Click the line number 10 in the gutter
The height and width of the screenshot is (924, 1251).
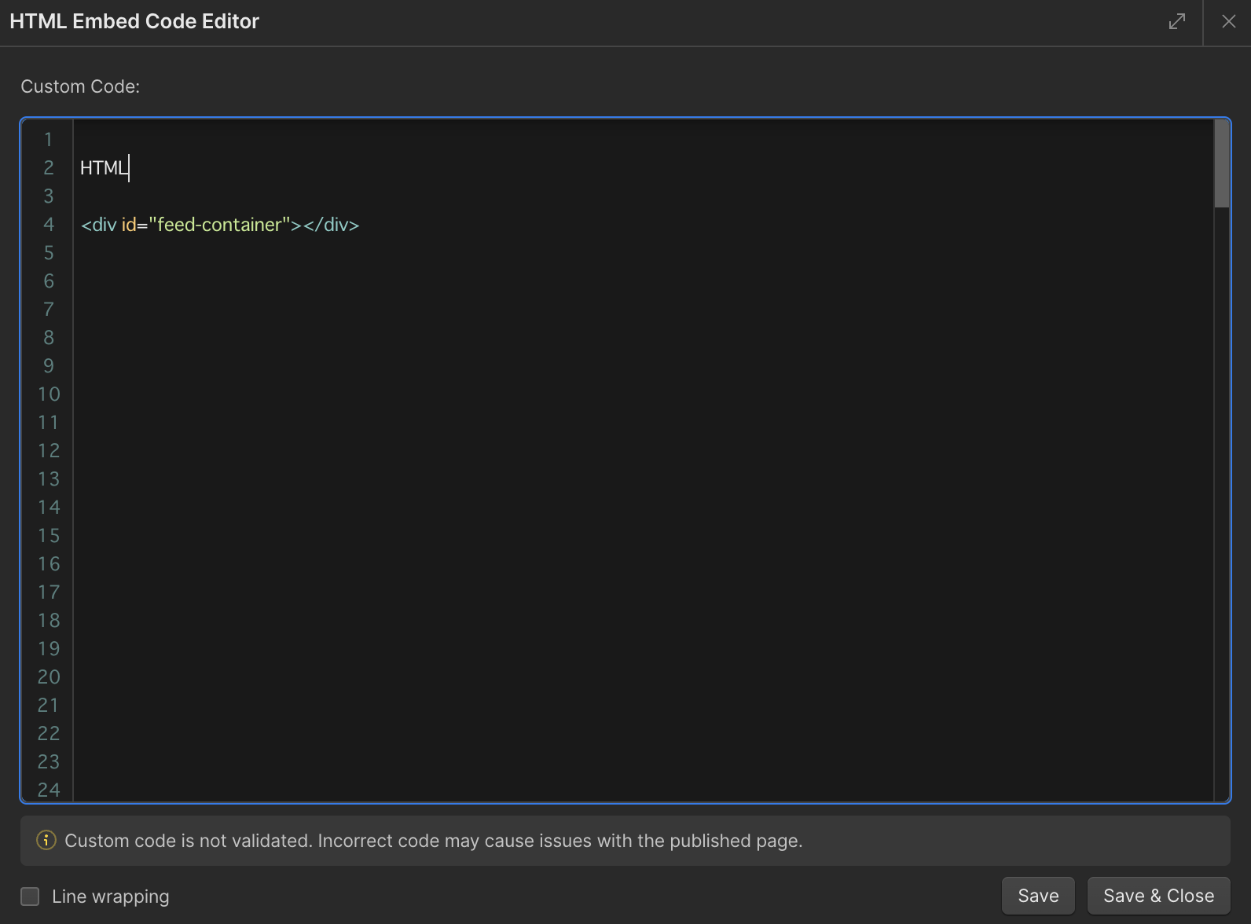click(49, 394)
